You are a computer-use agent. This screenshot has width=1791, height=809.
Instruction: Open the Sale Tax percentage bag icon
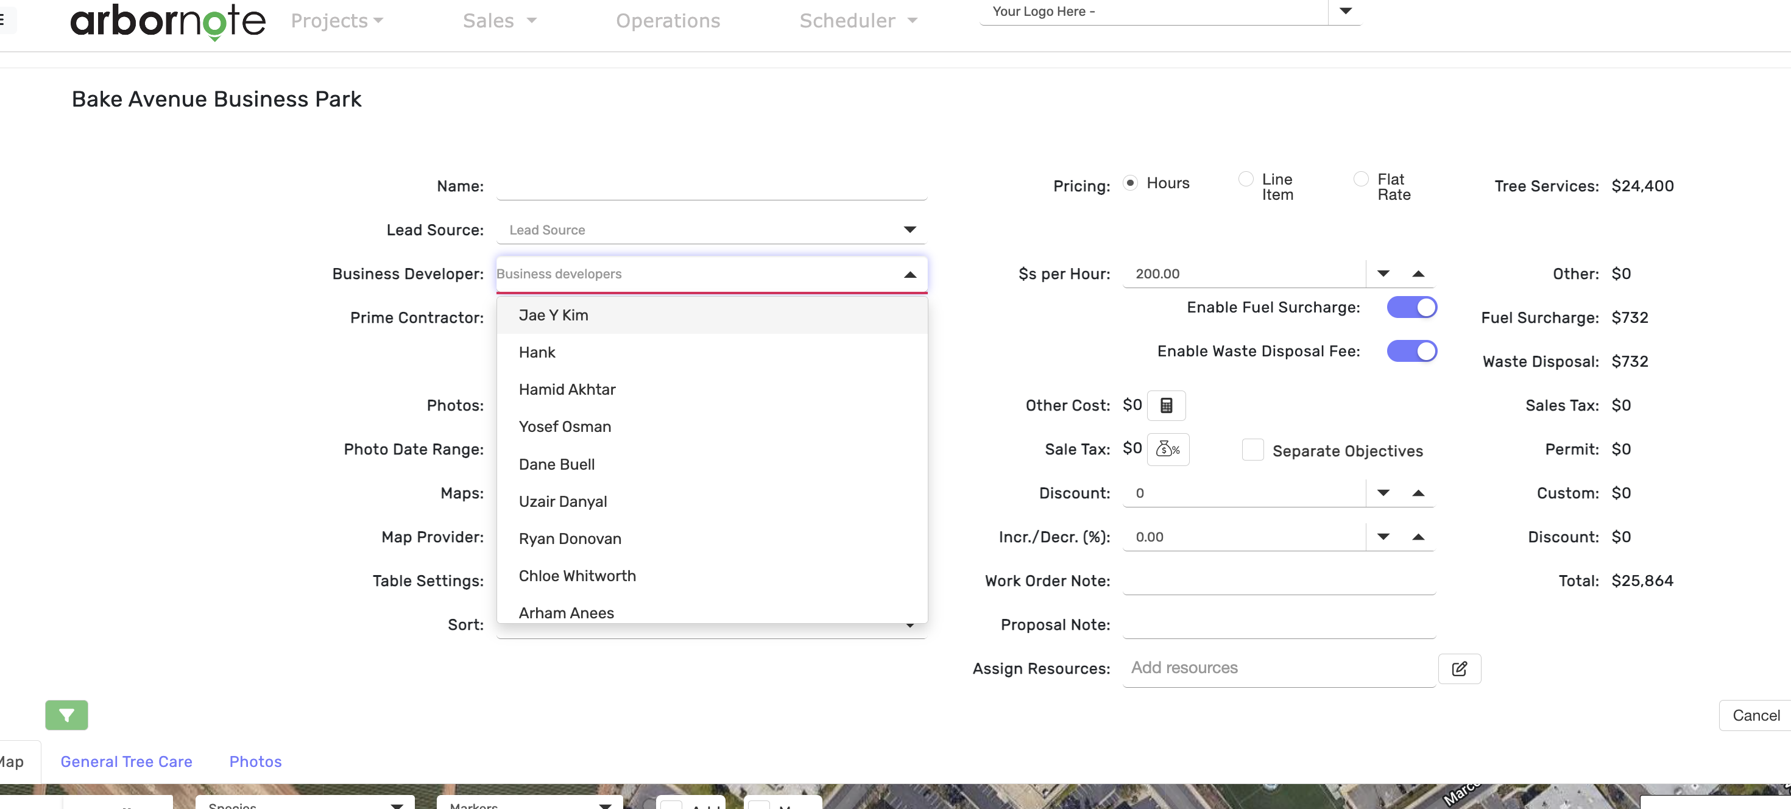pos(1167,449)
